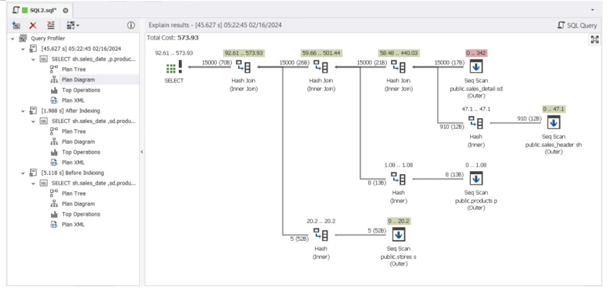Viewport: 613px width, 297px height.
Task: Open the tab list dropdown arrow
Action: [593, 10]
